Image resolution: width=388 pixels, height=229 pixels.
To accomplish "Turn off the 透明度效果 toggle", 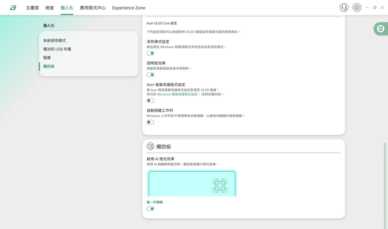I will click(150, 75).
